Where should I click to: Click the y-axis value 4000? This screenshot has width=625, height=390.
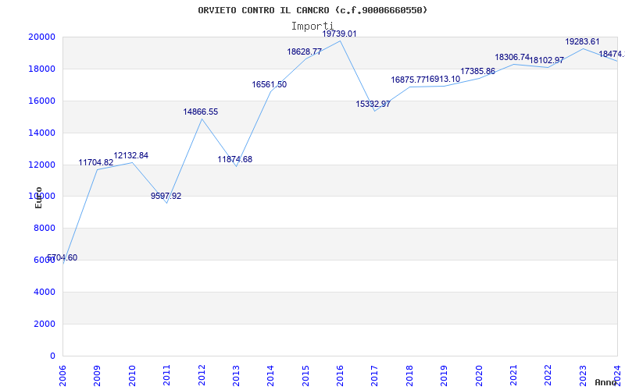45,292
